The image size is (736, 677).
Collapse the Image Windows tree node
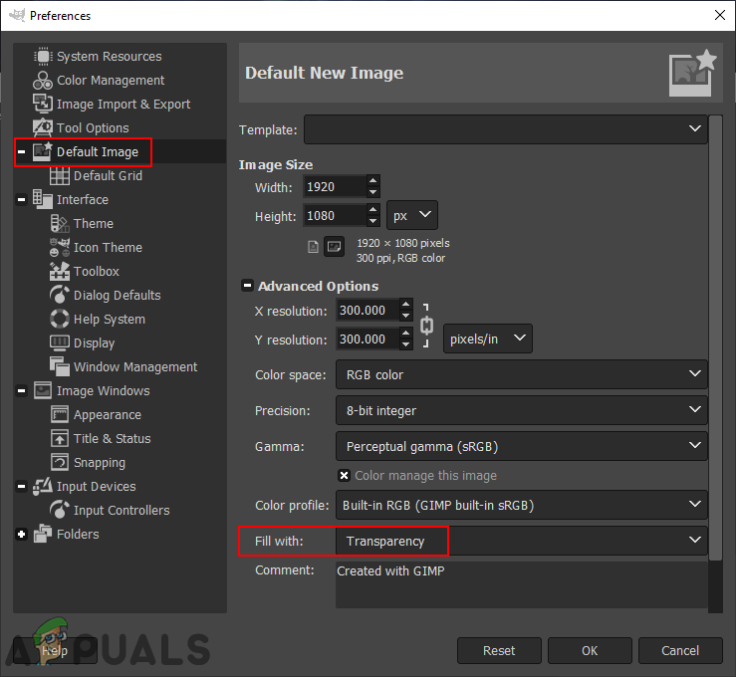click(22, 391)
